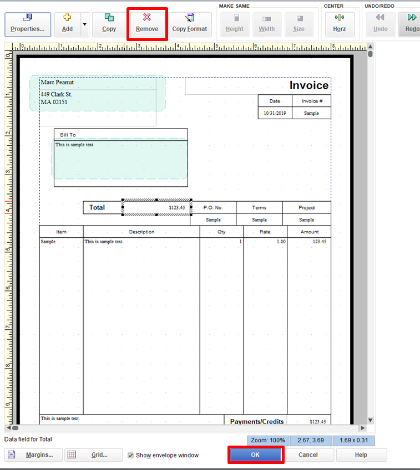420x470 pixels.
Task: Click the Cancel button
Action: point(308,454)
